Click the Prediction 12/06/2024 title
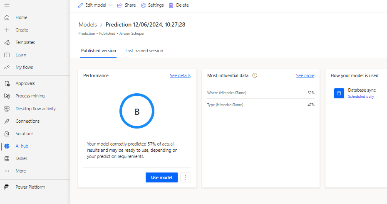The image size is (387, 204). (x=145, y=24)
